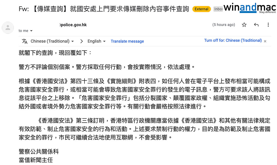This screenshot has height=165, width=277.
Task: Click the "5 hours ago" timestamp
Action: click(x=224, y=25)
